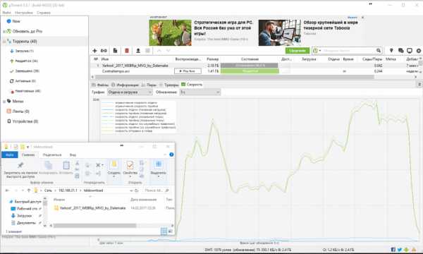
Task: Click the green Upgrade button
Action: tap(298, 51)
